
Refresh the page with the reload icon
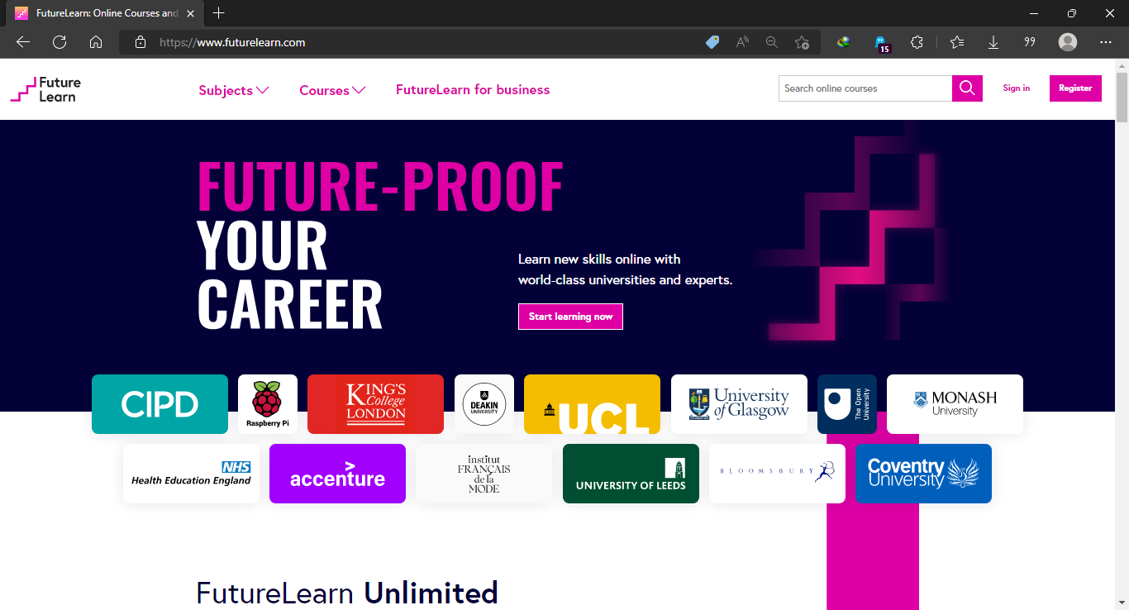click(60, 42)
